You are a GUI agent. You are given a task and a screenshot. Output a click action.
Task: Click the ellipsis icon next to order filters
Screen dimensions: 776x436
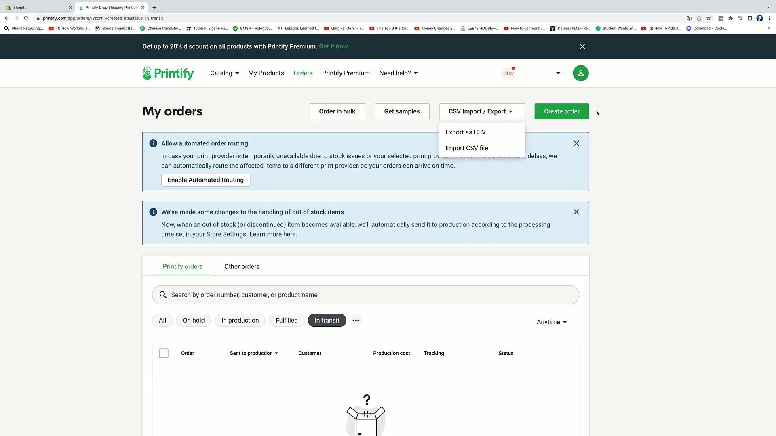[x=356, y=320]
